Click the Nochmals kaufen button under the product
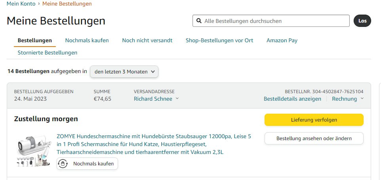Image resolution: width=381 pixels, height=180 pixels. [x=93, y=163]
